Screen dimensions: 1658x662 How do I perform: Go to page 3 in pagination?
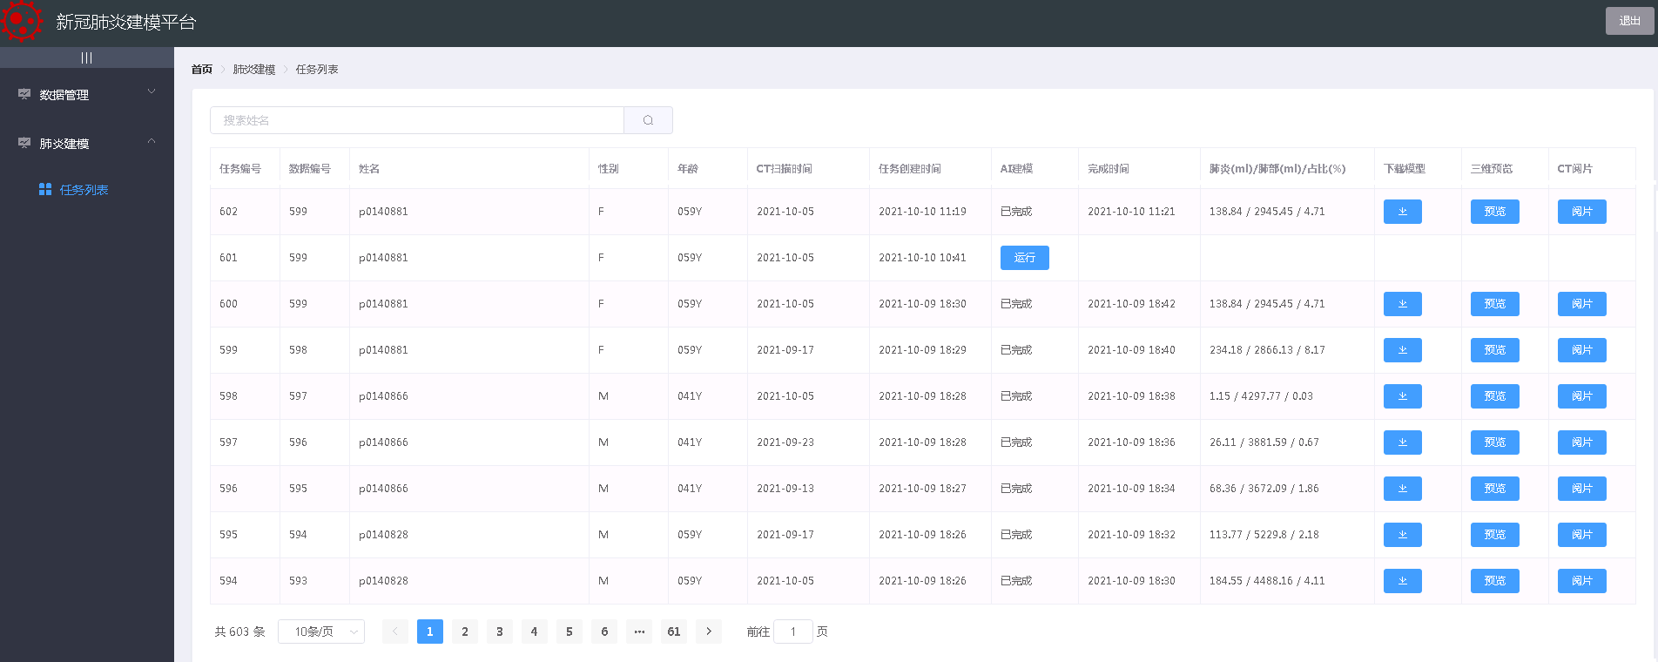pos(500,632)
